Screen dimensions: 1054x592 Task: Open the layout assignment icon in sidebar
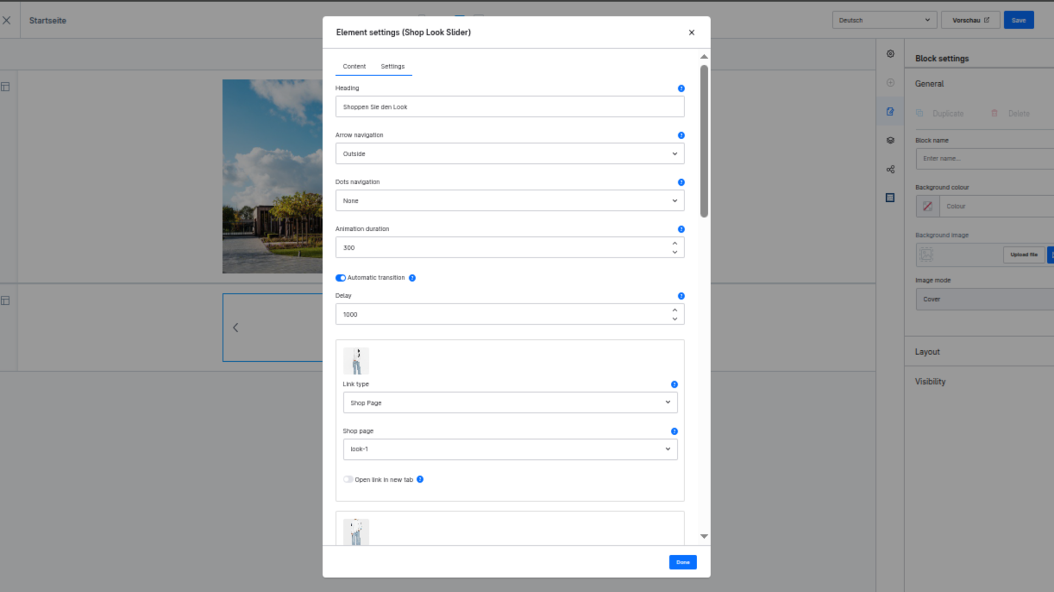pyautogui.click(x=890, y=198)
